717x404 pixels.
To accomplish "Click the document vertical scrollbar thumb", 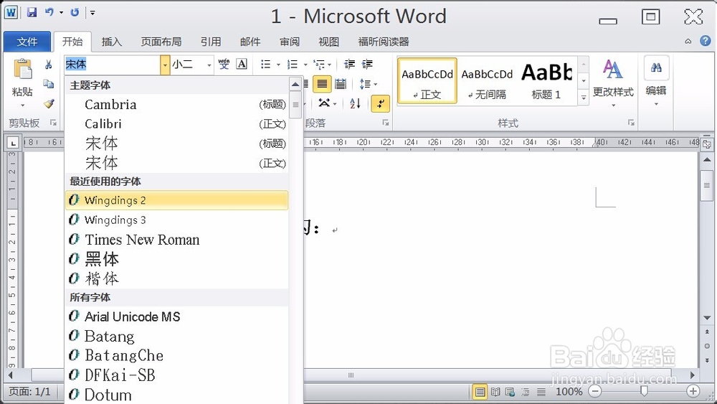I will pos(707,185).
